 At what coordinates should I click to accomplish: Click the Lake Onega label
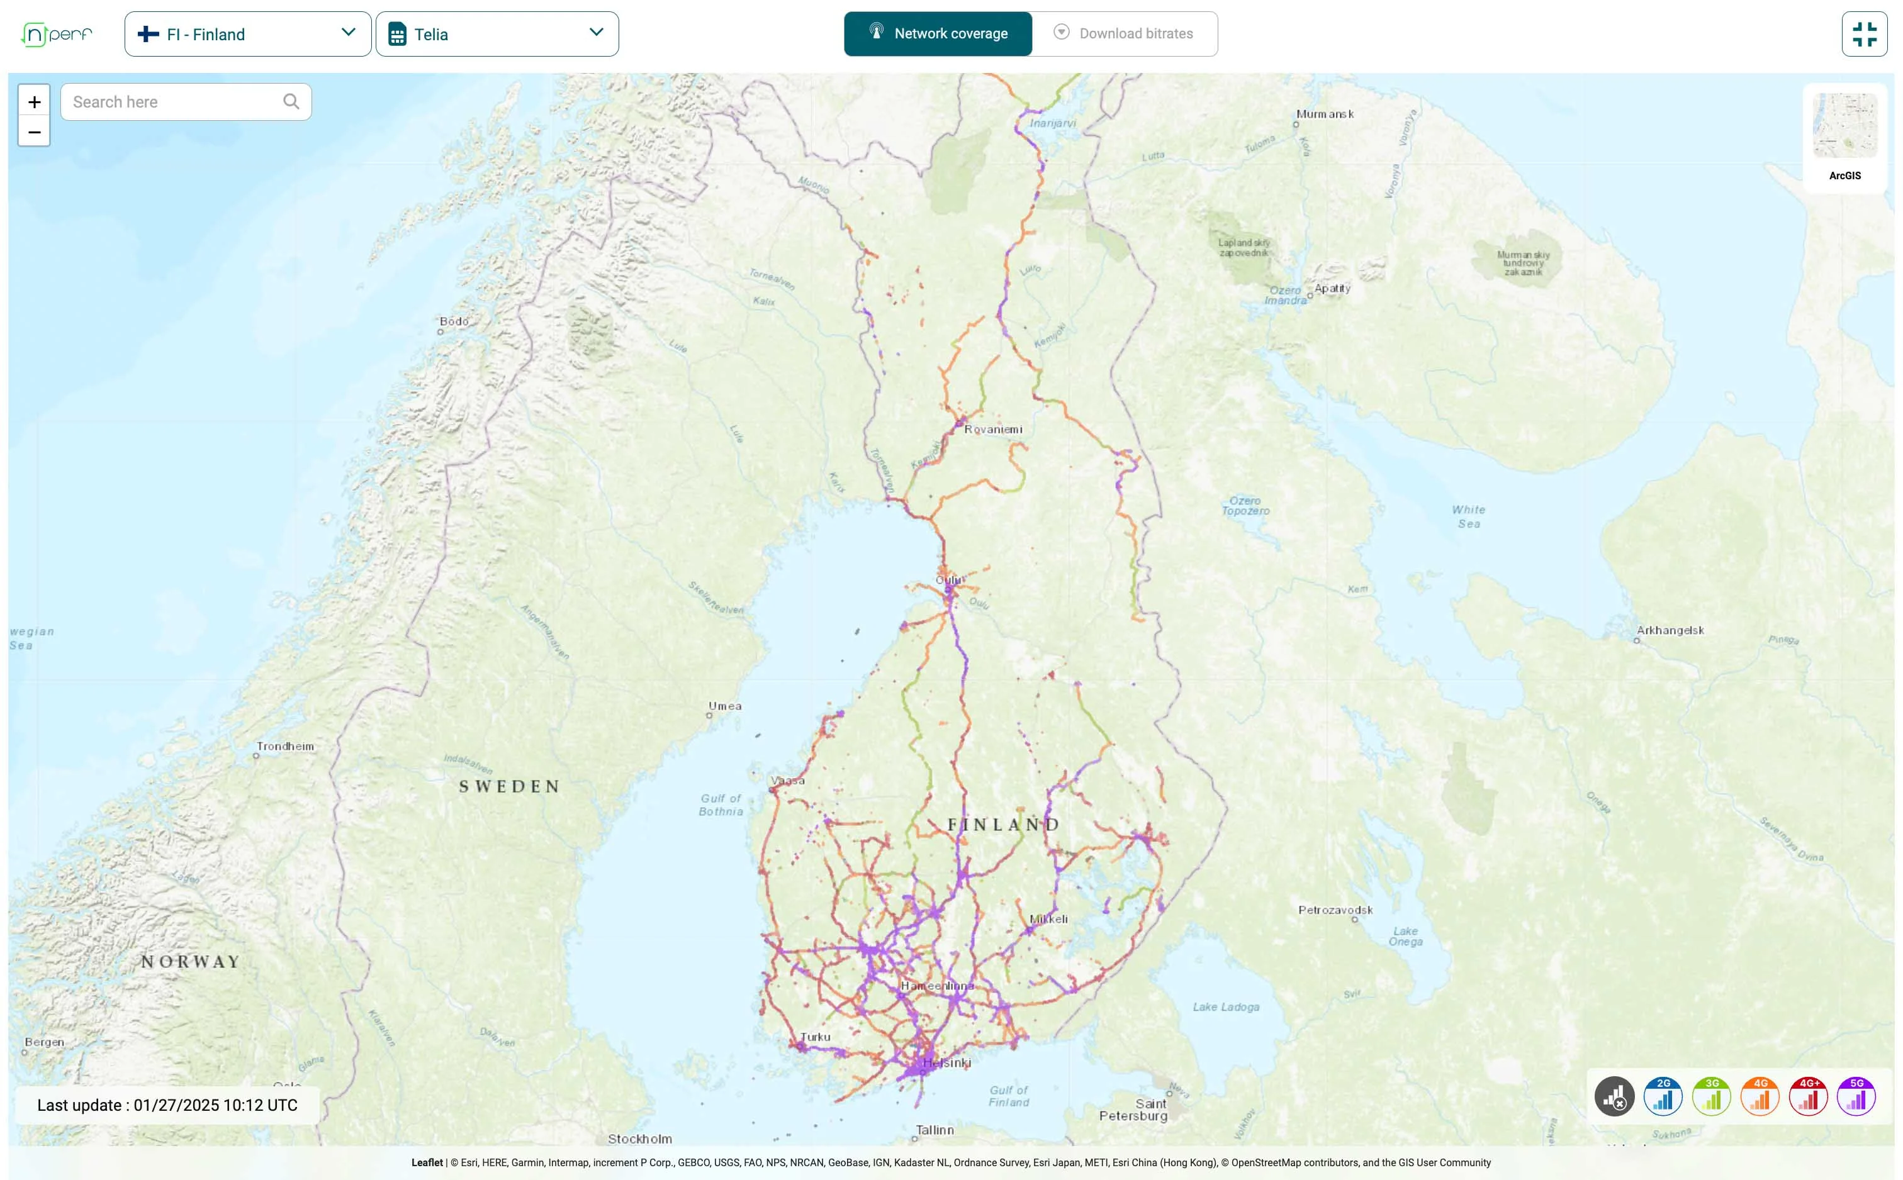[1405, 937]
